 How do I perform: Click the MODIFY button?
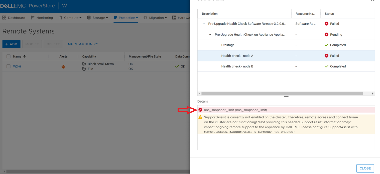point(32,44)
